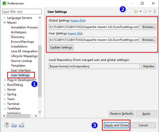Expand the Plug-in Development node

pyautogui.click(x=5, y=80)
